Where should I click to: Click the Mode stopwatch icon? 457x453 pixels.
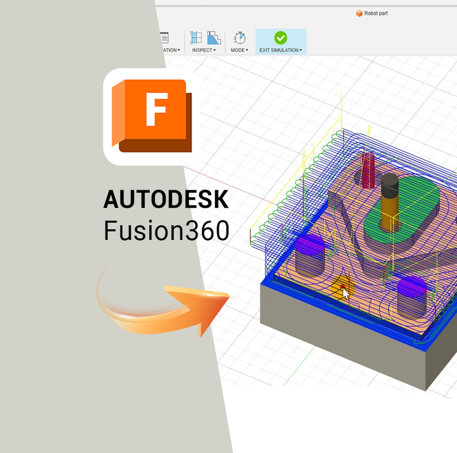tap(239, 38)
